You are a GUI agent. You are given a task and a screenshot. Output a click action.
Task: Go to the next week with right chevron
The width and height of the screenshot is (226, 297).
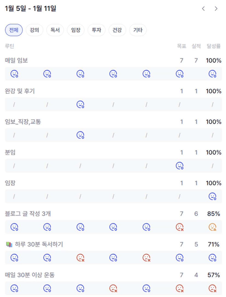[x=216, y=9]
